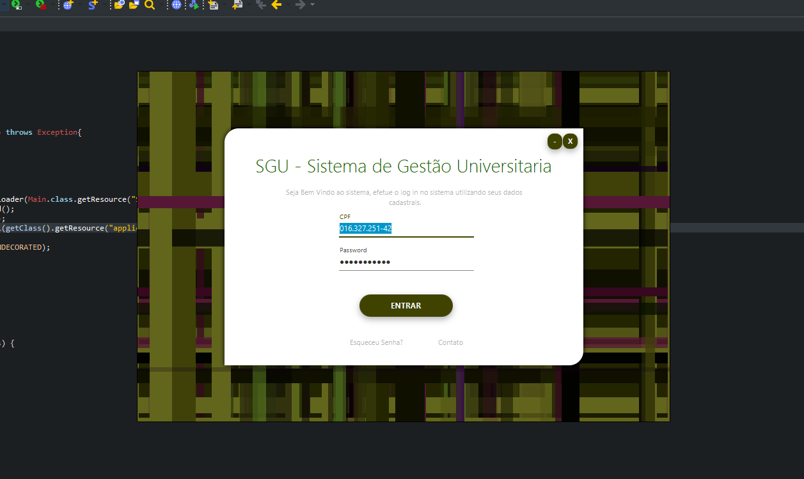Click the Esqueceu Senha? link

point(376,342)
